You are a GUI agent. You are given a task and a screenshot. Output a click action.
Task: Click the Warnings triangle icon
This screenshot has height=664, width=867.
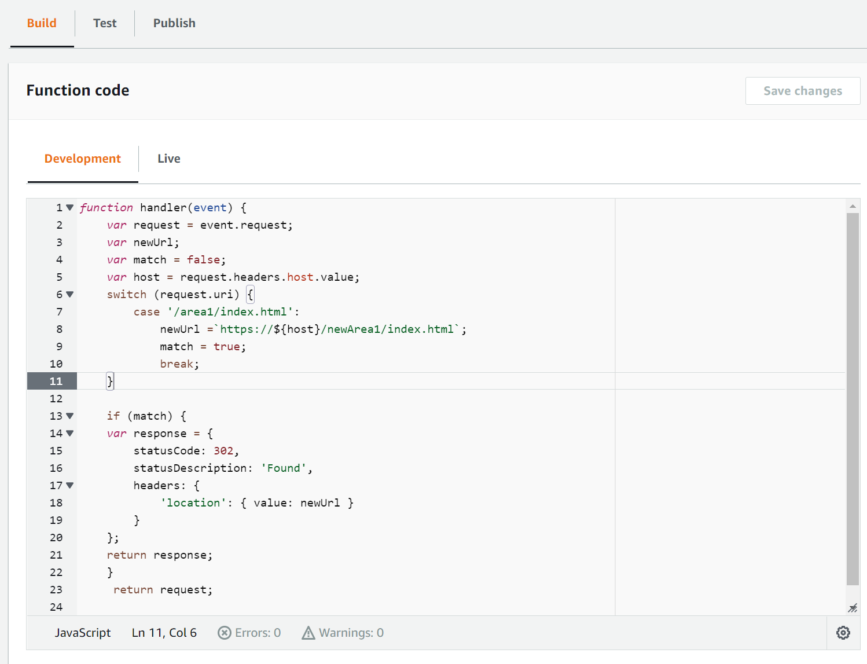[308, 633]
